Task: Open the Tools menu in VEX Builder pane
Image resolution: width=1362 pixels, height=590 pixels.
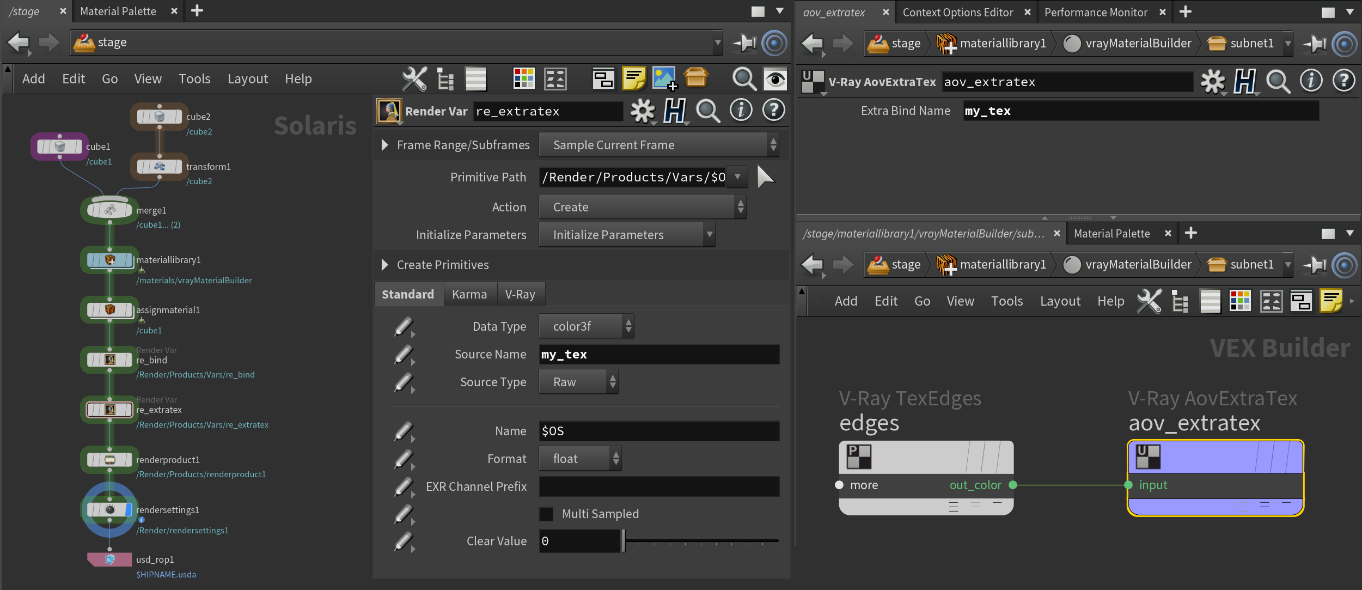Action: 1007,301
